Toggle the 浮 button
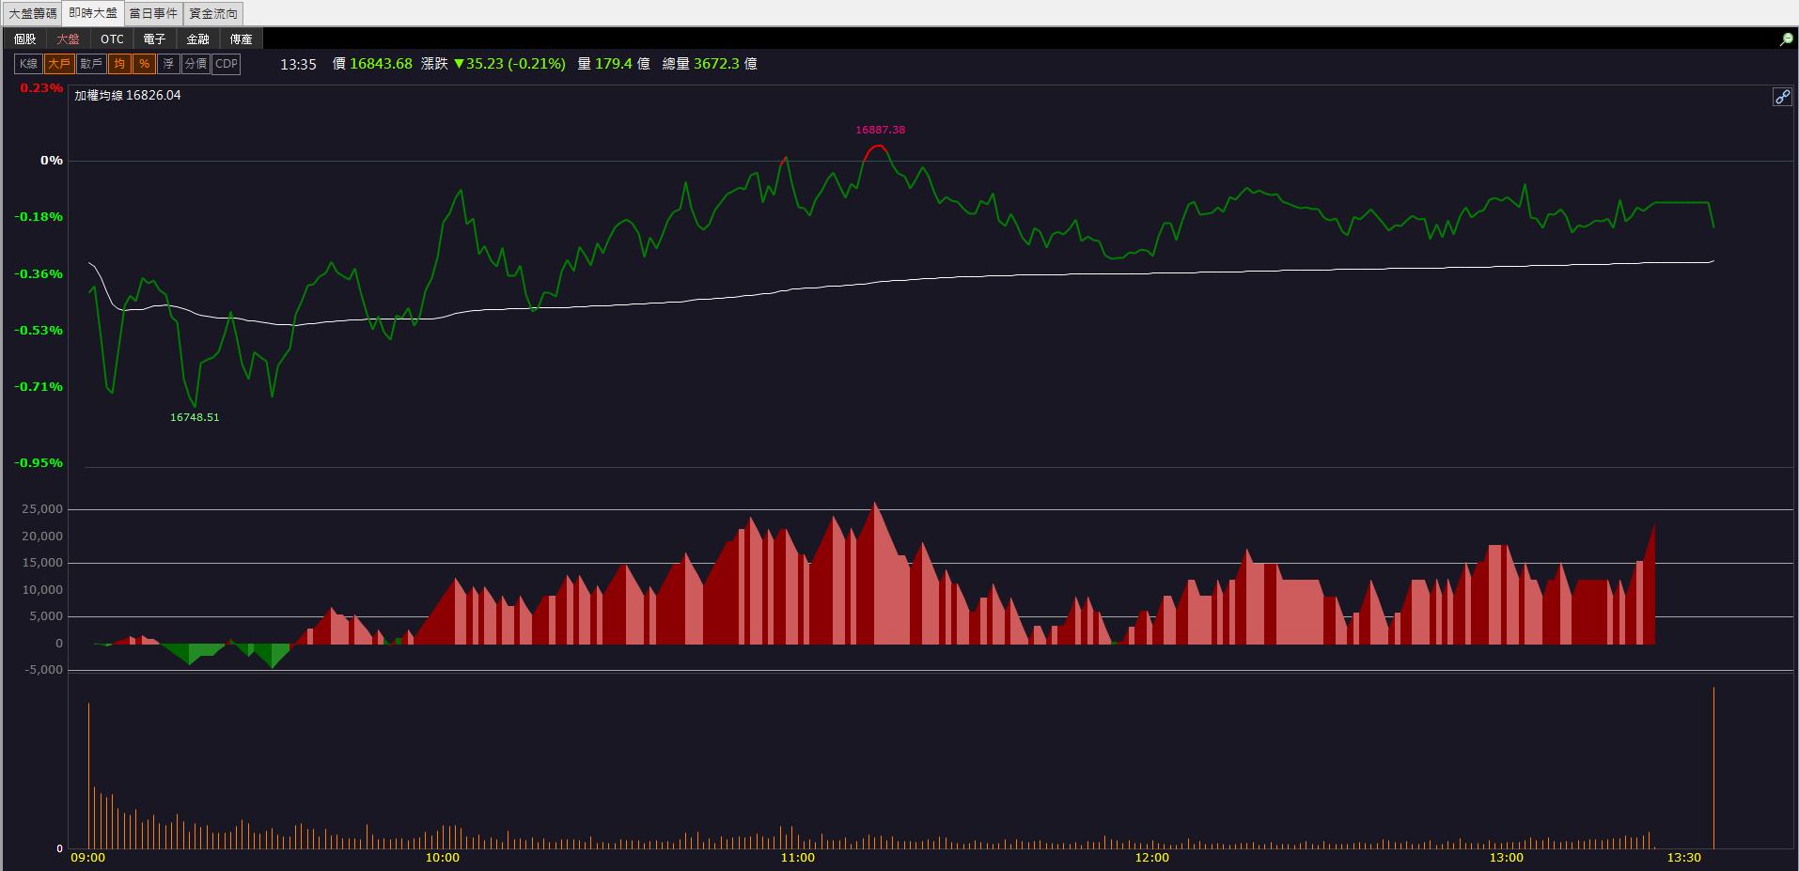Viewport: 1799px width, 871px height. (168, 64)
